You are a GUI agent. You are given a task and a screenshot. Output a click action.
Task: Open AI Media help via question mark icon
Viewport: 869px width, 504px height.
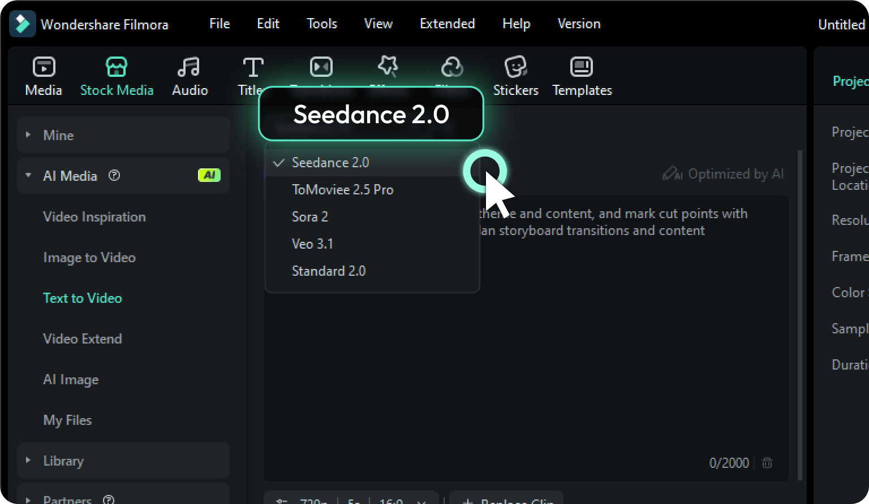pyautogui.click(x=114, y=176)
